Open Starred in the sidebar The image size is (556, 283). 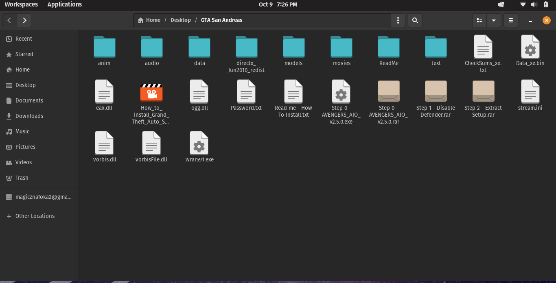click(x=39, y=54)
